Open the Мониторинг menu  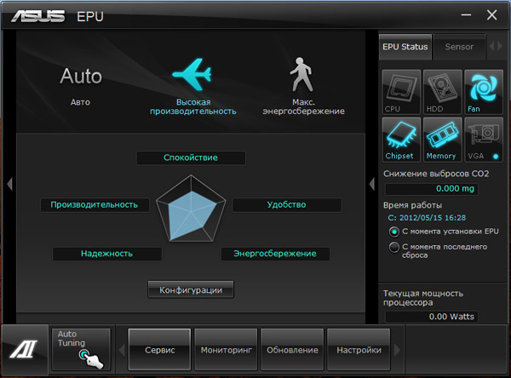[227, 350]
